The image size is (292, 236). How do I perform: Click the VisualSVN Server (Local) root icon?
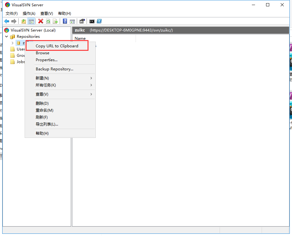[x=7, y=30]
